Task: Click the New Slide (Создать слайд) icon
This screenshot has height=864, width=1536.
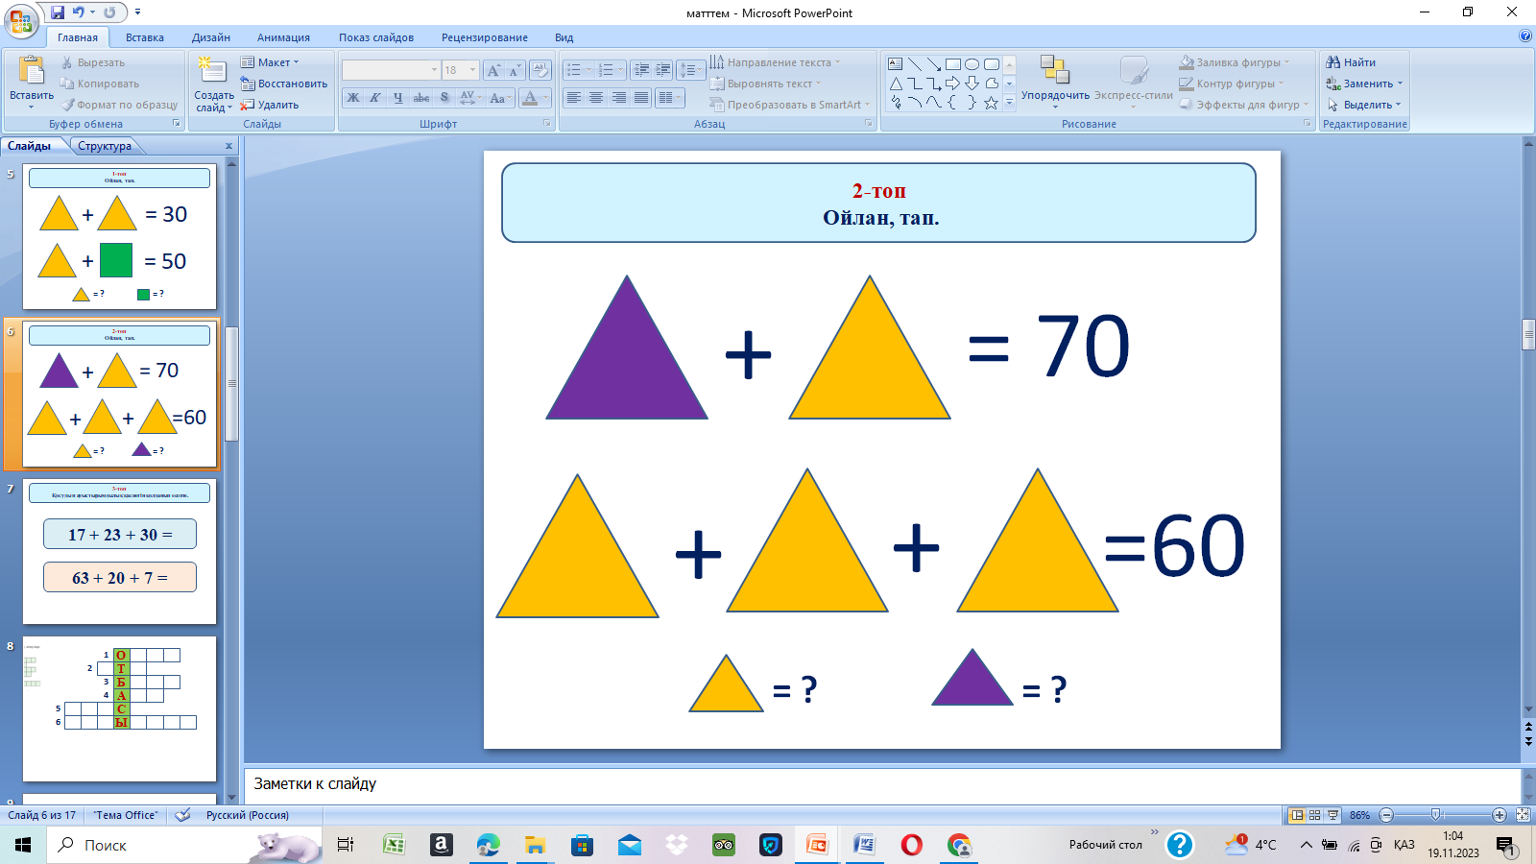Action: click(211, 72)
